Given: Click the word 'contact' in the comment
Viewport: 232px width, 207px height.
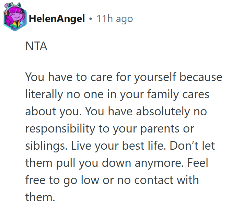Looking at the screenshot, I should [x=154, y=180].
